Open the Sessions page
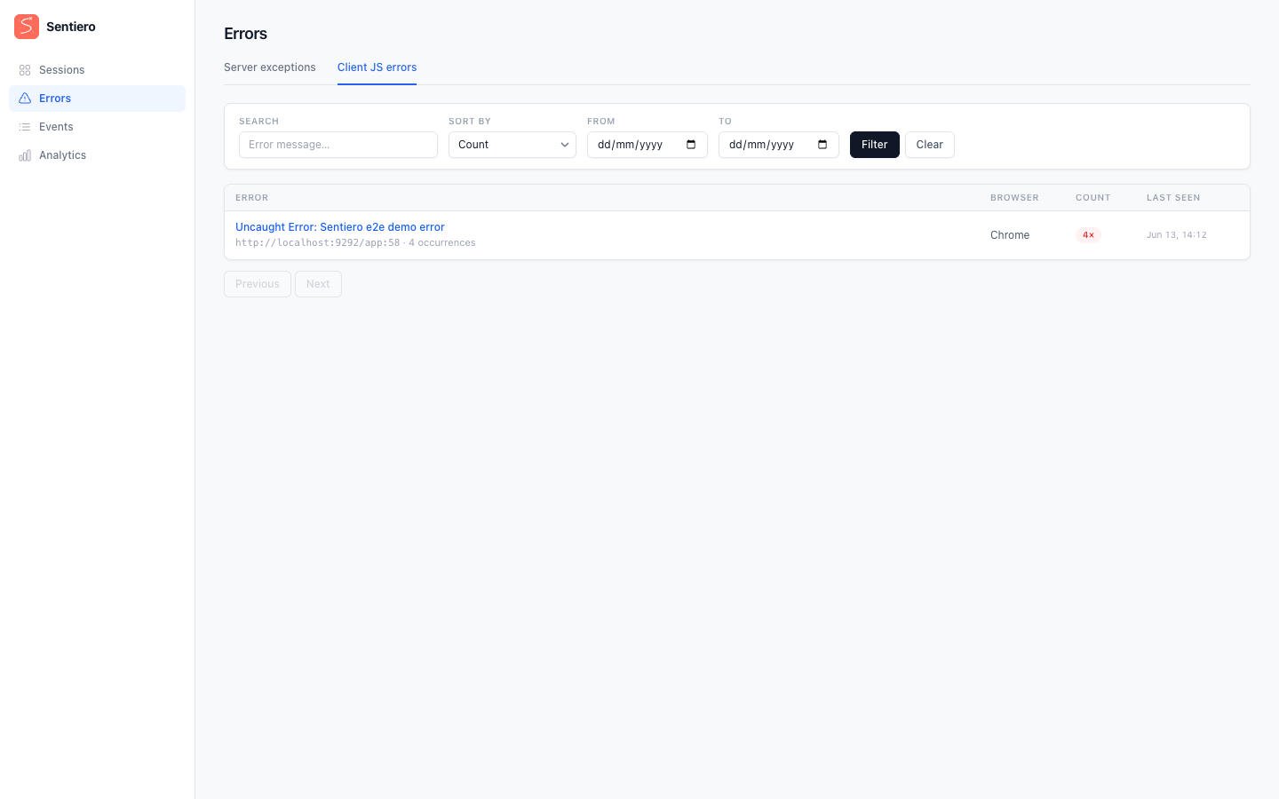The image size is (1279, 799). coord(97,70)
